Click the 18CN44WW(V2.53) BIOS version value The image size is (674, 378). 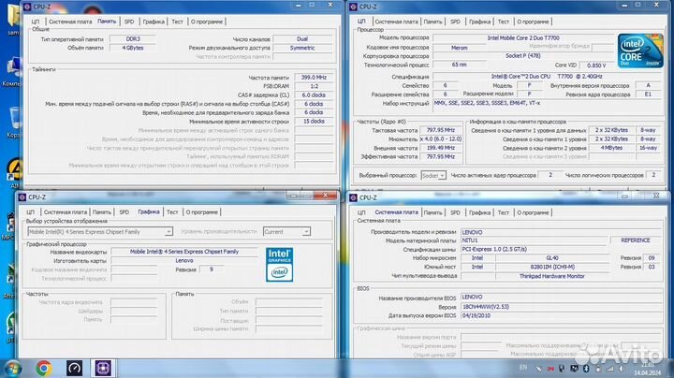click(561, 307)
